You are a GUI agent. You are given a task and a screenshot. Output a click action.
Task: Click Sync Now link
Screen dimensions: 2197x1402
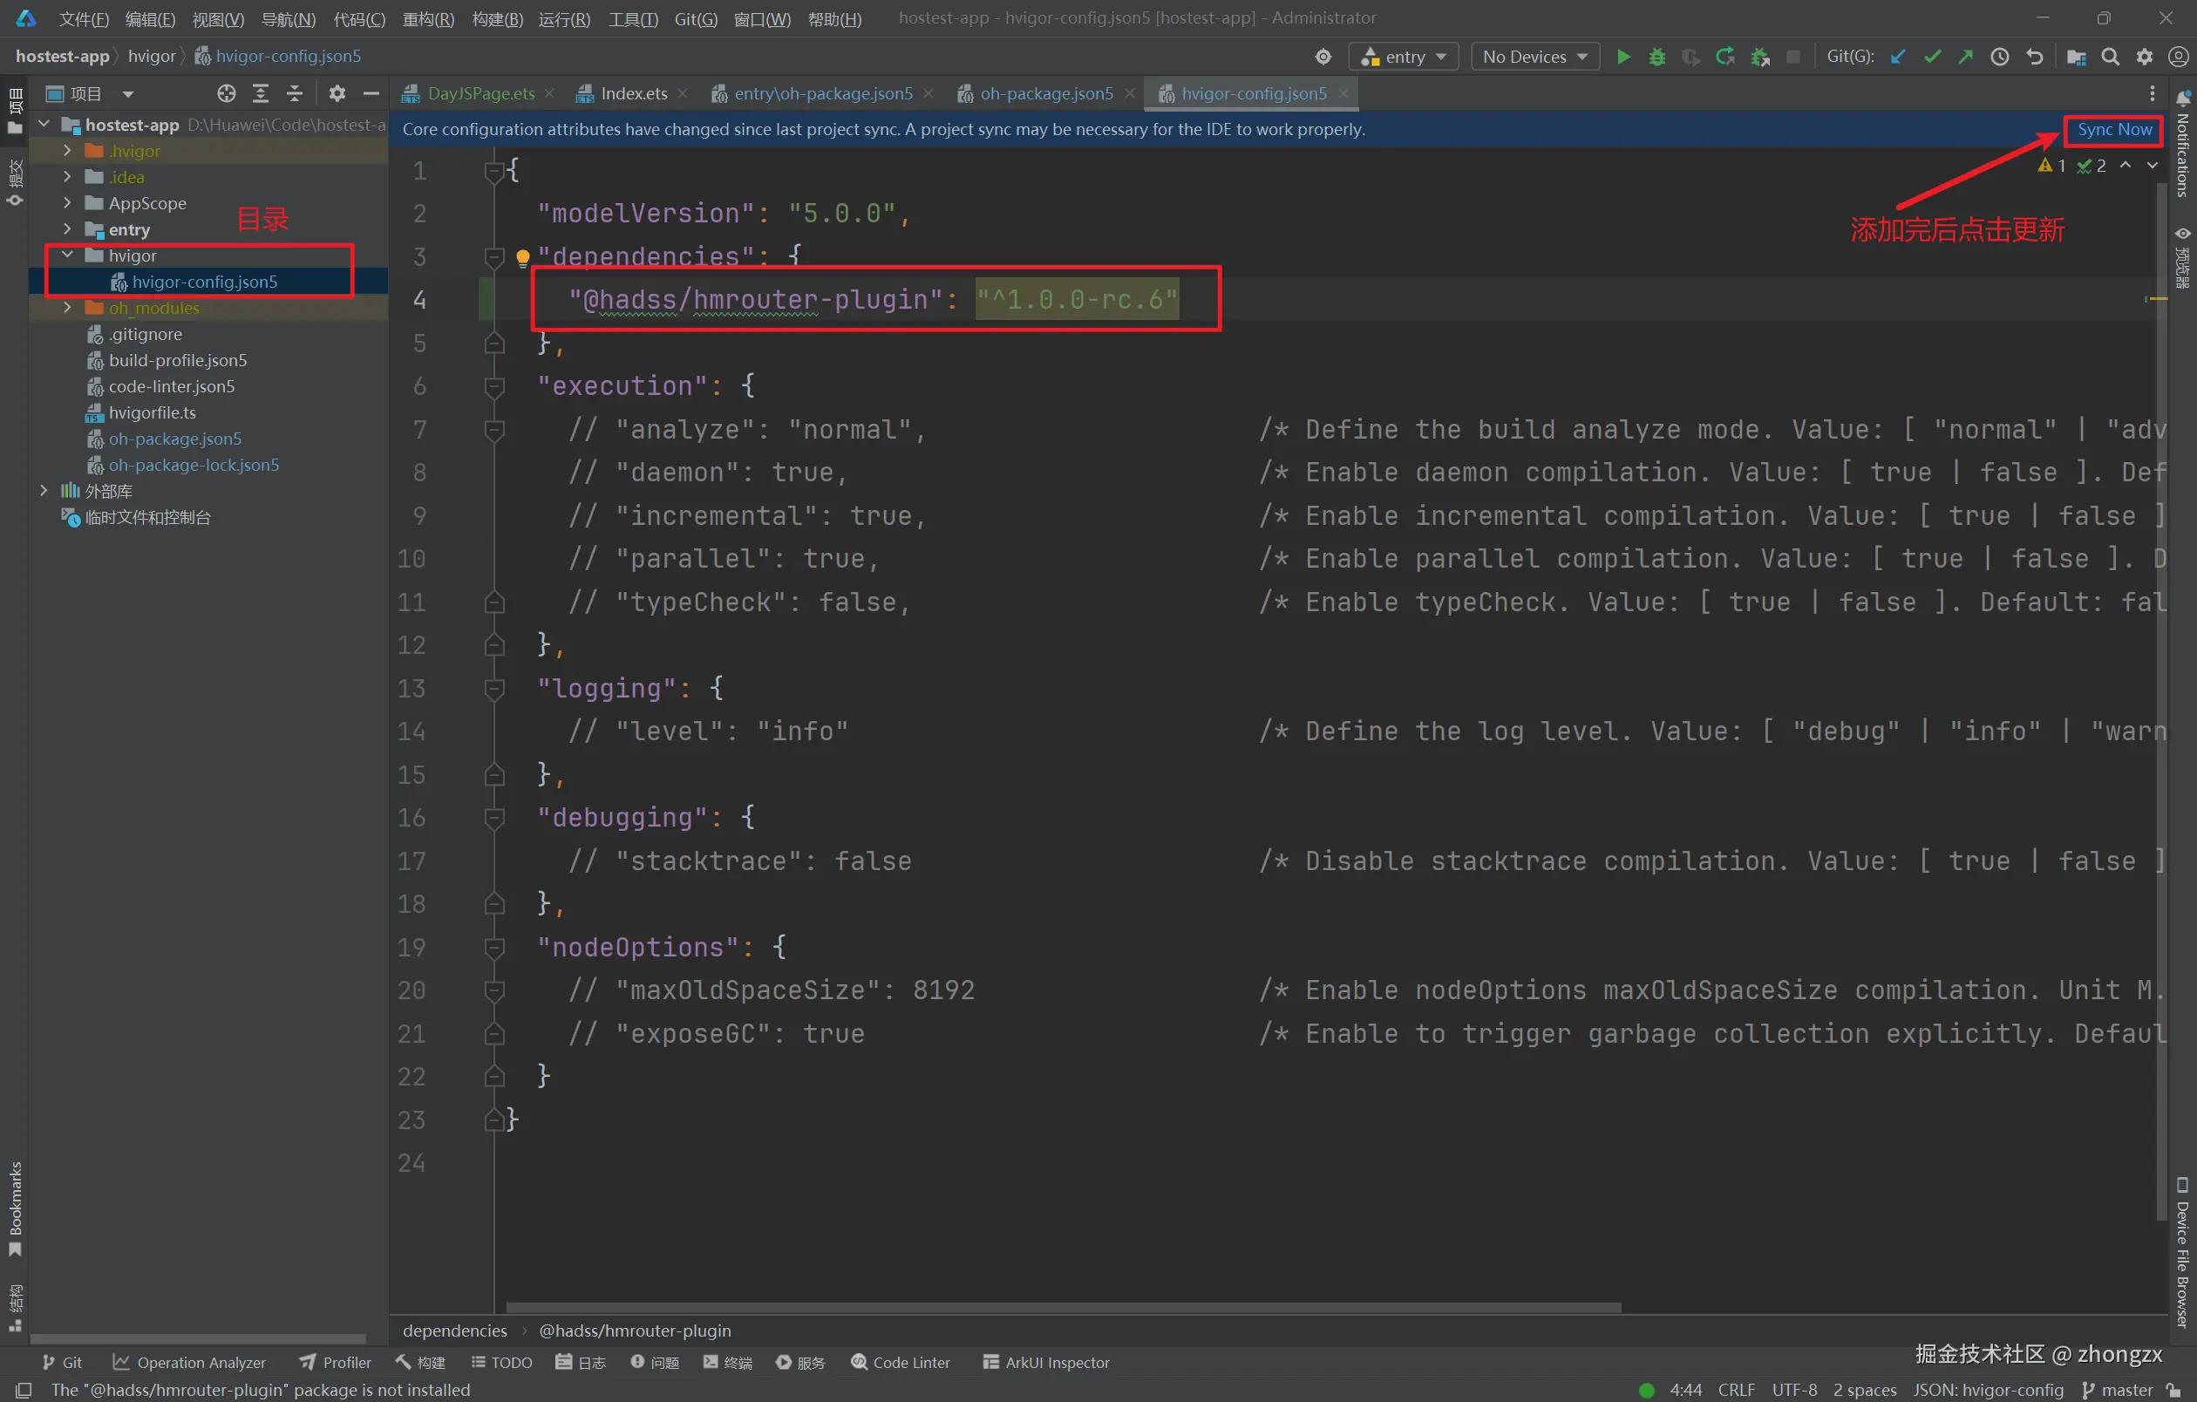[2113, 130]
